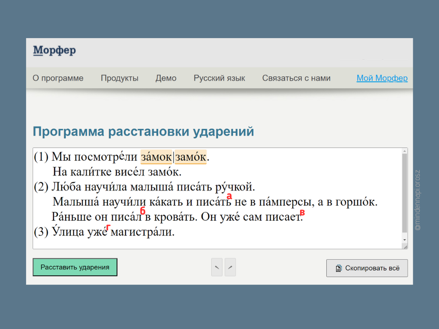Image resolution: width=439 pixels, height=329 pixels.
Task: Open the Русский язык menu item
Action: click(x=219, y=78)
